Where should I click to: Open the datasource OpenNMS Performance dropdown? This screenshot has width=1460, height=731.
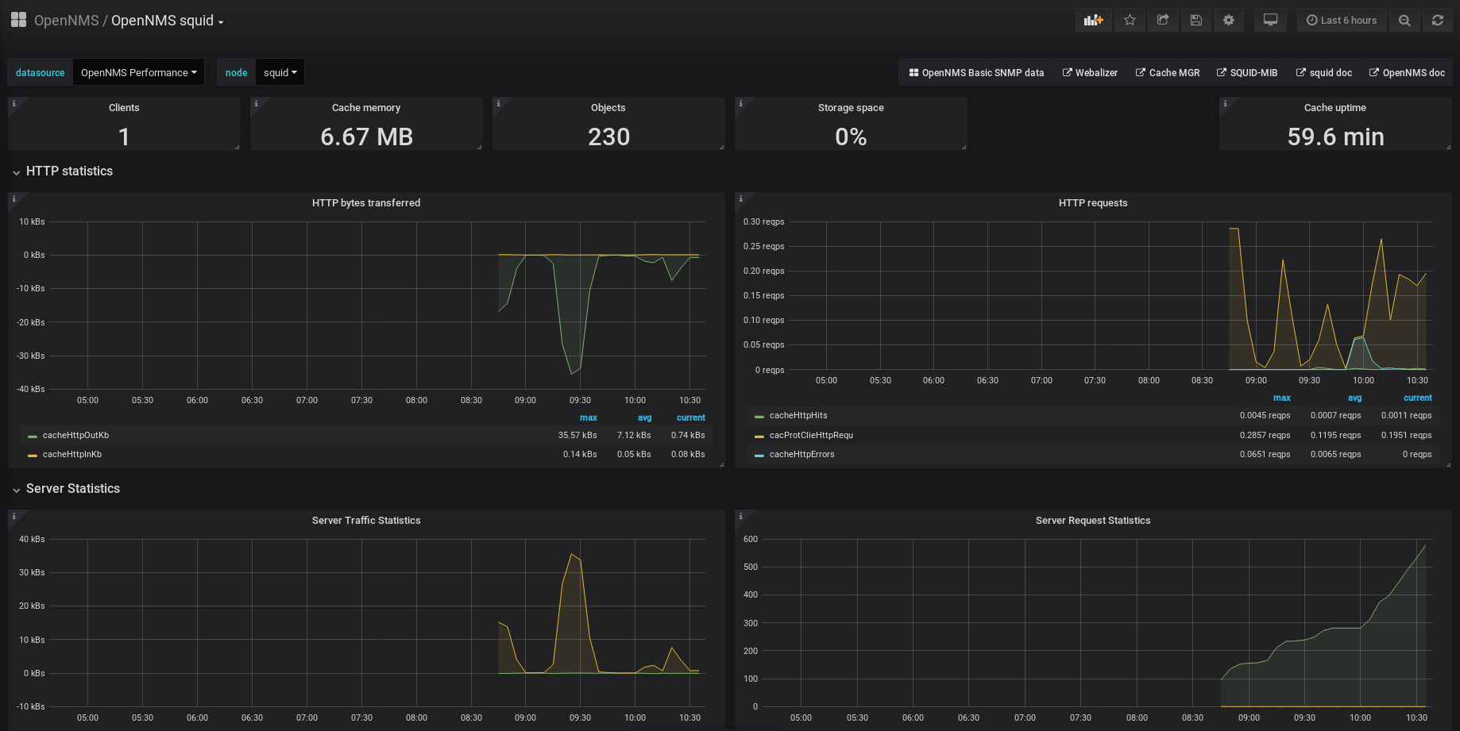click(x=138, y=72)
